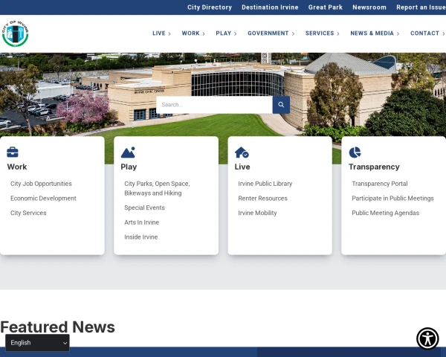The width and height of the screenshot is (446, 357).
Task: Click the Transparency card heading
Action: pyautogui.click(x=374, y=167)
